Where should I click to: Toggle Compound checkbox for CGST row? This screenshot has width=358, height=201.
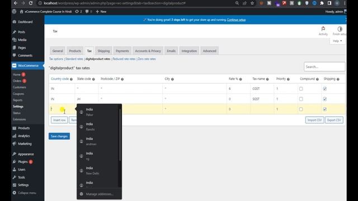[301, 89]
